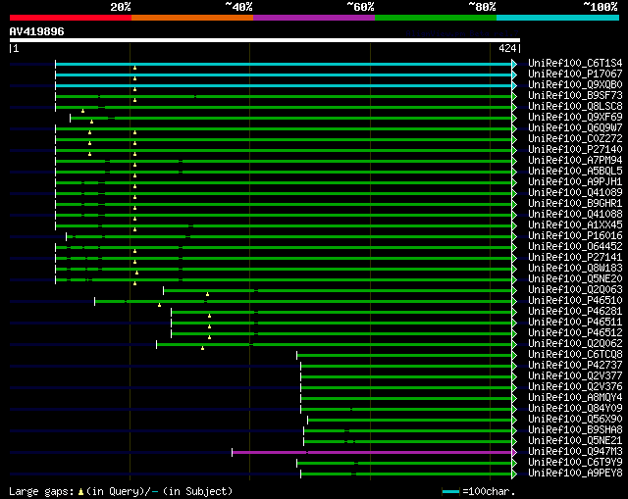Click the UniRef100_A7PM94 text label
The height and width of the screenshot is (499, 628).
click(x=575, y=161)
